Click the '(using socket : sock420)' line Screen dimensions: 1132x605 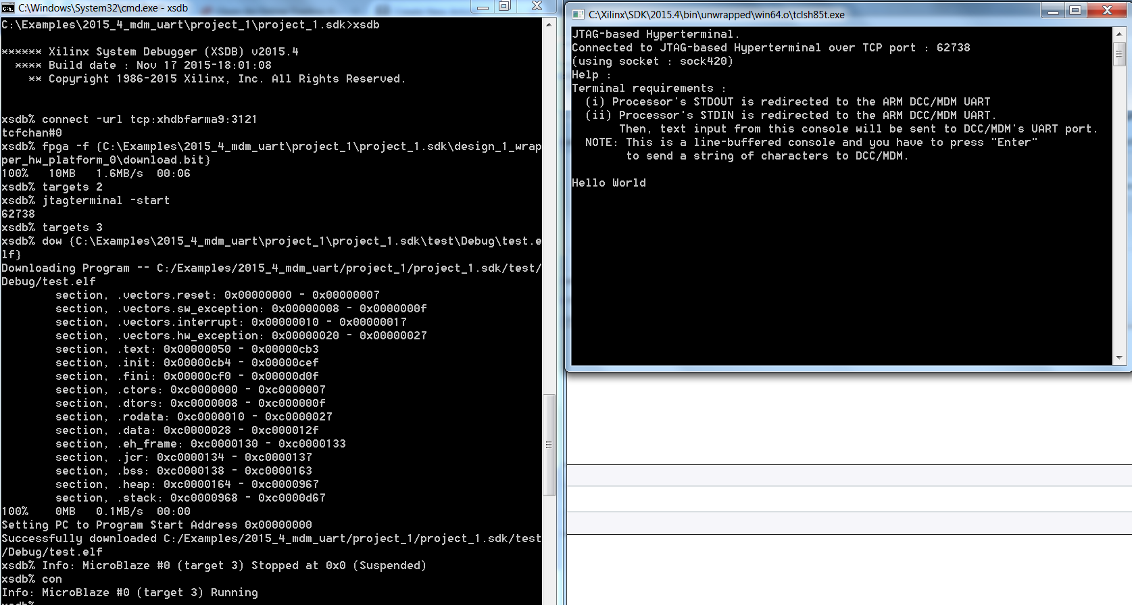pos(652,61)
